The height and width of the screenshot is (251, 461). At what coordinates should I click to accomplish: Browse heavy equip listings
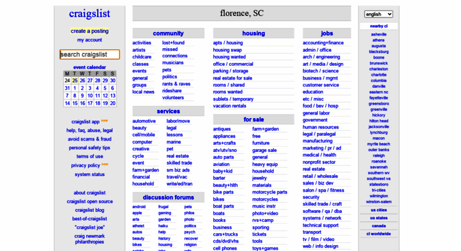tap(265, 164)
